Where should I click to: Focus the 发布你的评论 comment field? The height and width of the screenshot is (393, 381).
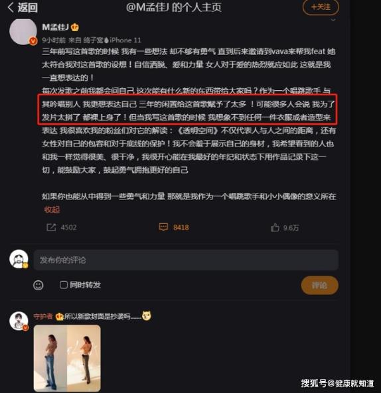point(186,260)
